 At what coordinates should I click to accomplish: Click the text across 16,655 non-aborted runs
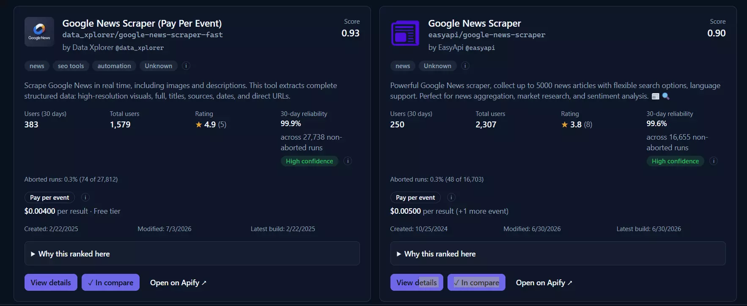tap(677, 142)
